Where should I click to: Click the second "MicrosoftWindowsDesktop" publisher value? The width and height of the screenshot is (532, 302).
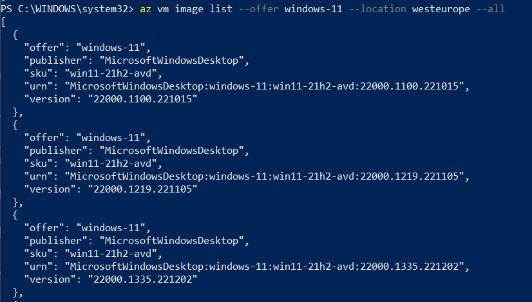click(174, 151)
